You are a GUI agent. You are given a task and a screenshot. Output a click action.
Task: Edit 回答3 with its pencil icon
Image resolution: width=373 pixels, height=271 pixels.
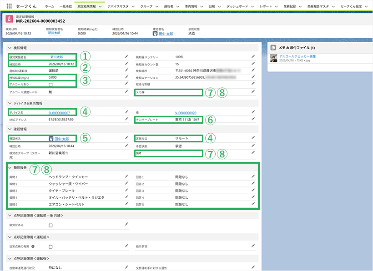pos(253,190)
